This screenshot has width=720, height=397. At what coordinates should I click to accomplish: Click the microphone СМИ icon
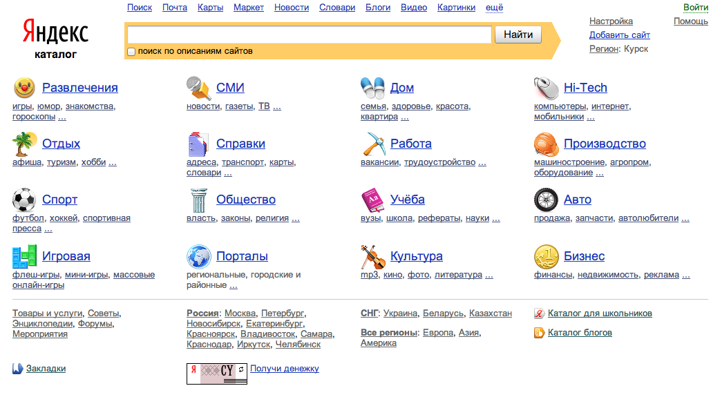[198, 88]
